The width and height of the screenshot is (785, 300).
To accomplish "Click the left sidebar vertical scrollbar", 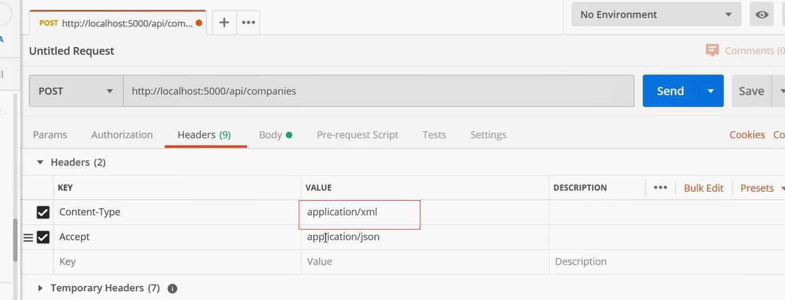I will click(15, 240).
